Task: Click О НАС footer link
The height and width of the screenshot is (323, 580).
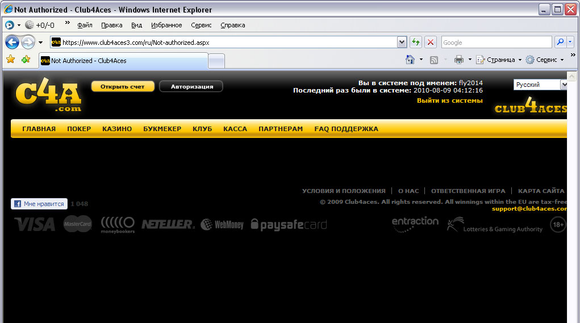Action: click(408, 191)
